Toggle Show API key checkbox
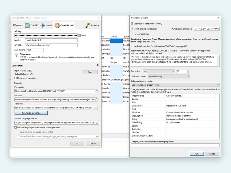This screenshot has height=173, width=231. (x=80, y=35)
